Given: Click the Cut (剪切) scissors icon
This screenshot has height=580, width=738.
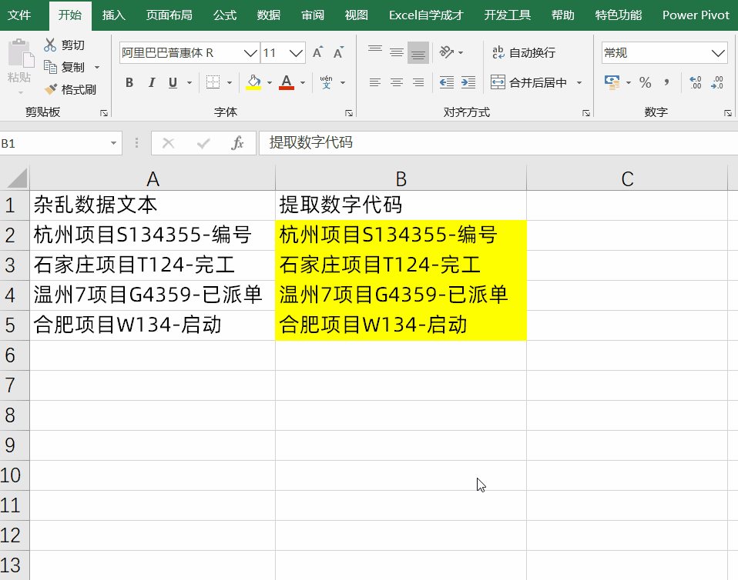Looking at the screenshot, I should pos(50,45).
